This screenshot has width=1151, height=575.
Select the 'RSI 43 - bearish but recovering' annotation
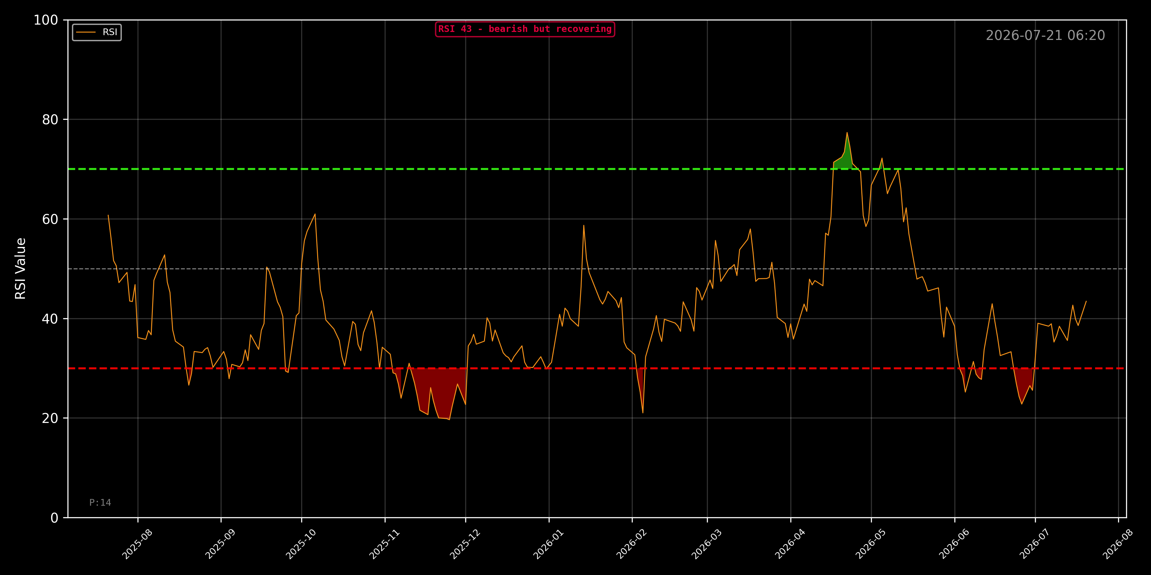coord(525,29)
